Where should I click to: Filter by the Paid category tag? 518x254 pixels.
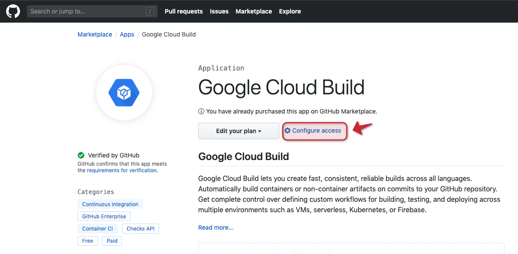click(x=112, y=241)
